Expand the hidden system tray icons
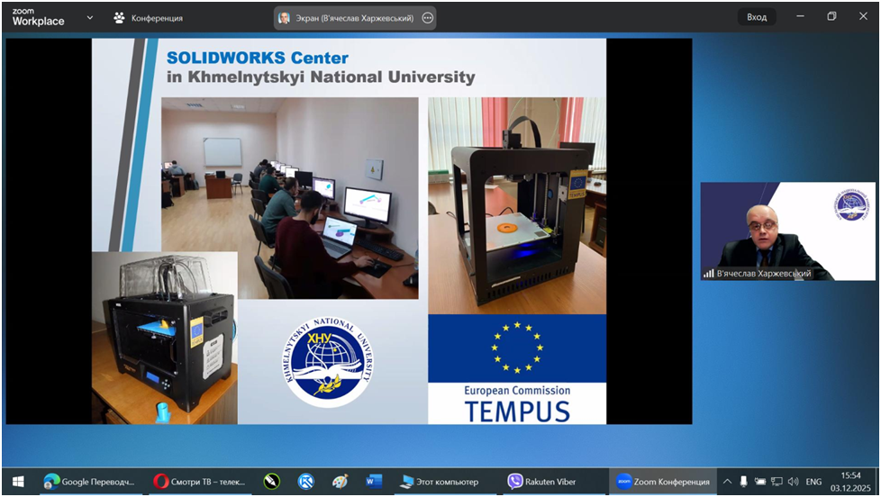Viewport: 881px width, 497px height. 728,482
